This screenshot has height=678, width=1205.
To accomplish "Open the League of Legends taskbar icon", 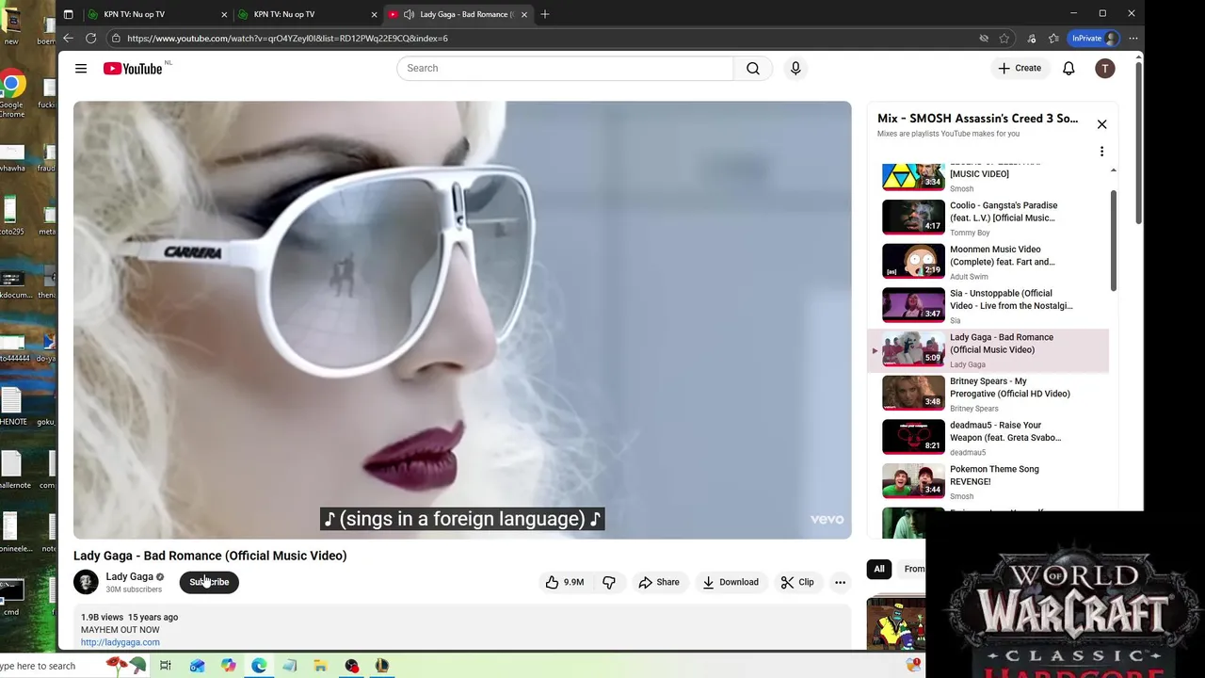I will pos(382,666).
